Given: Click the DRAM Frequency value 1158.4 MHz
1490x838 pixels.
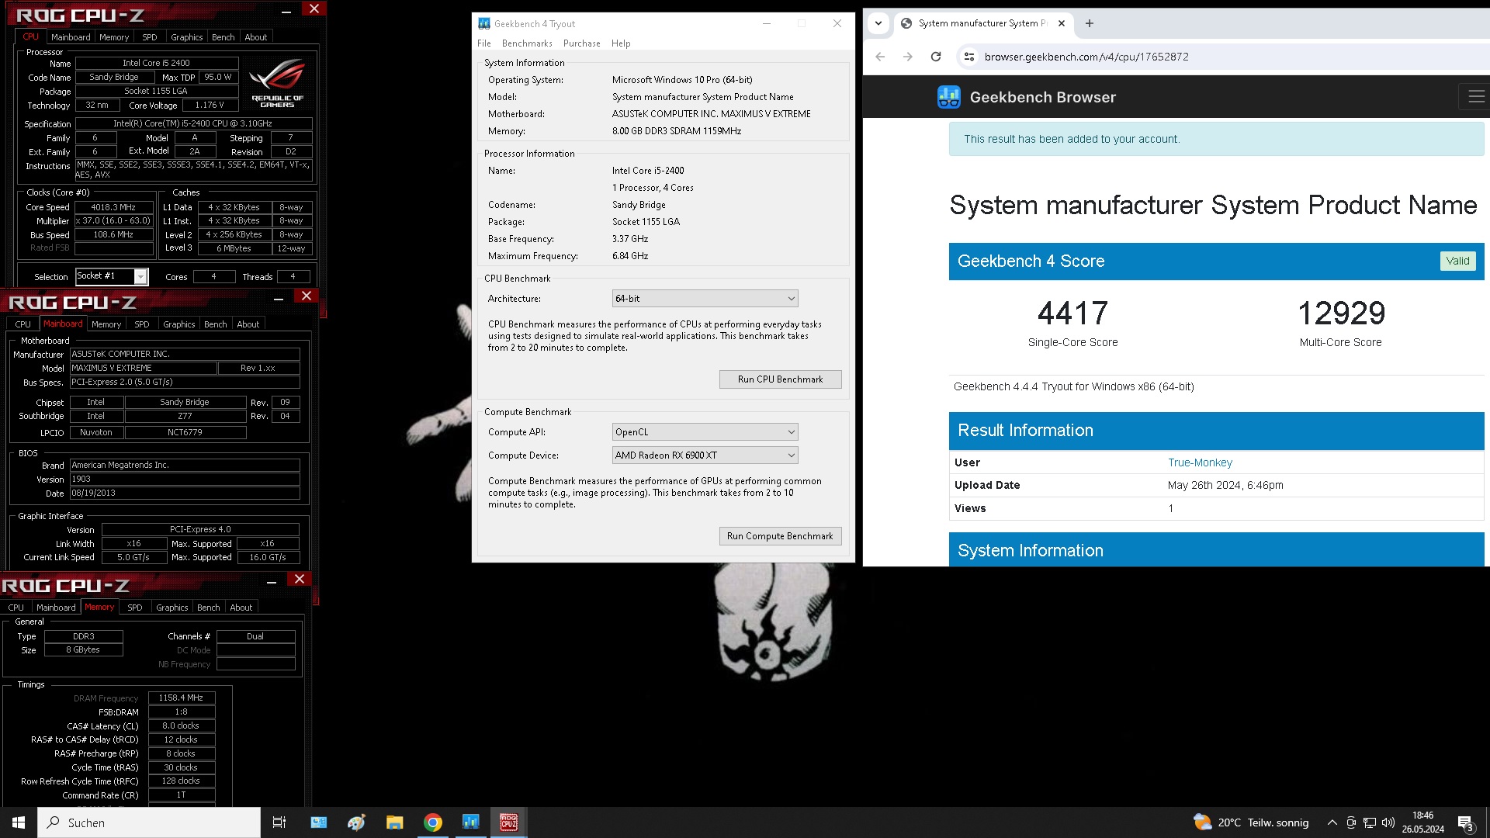Looking at the screenshot, I should 181,698.
